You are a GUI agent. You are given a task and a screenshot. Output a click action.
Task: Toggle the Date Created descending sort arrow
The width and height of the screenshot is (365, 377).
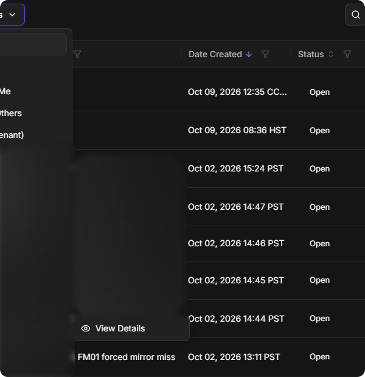point(249,54)
